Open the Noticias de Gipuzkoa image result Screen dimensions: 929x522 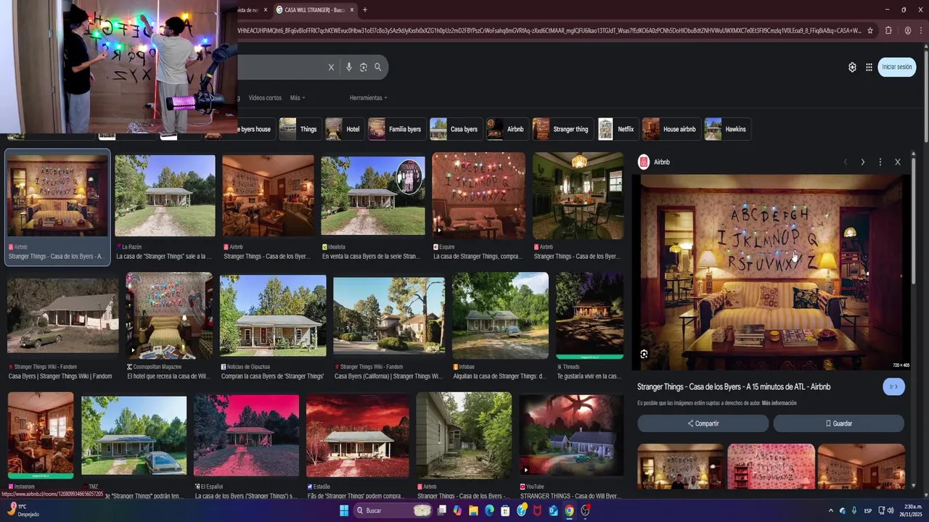pyautogui.click(x=273, y=315)
